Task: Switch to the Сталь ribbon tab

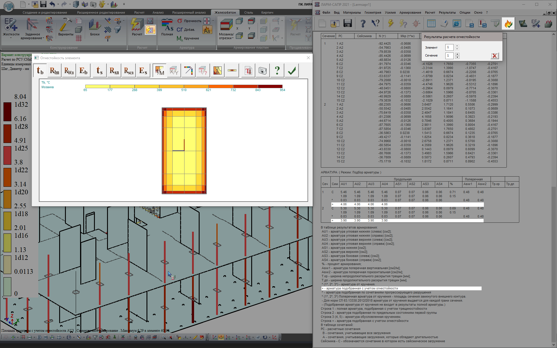Action: click(x=248, y=12)
